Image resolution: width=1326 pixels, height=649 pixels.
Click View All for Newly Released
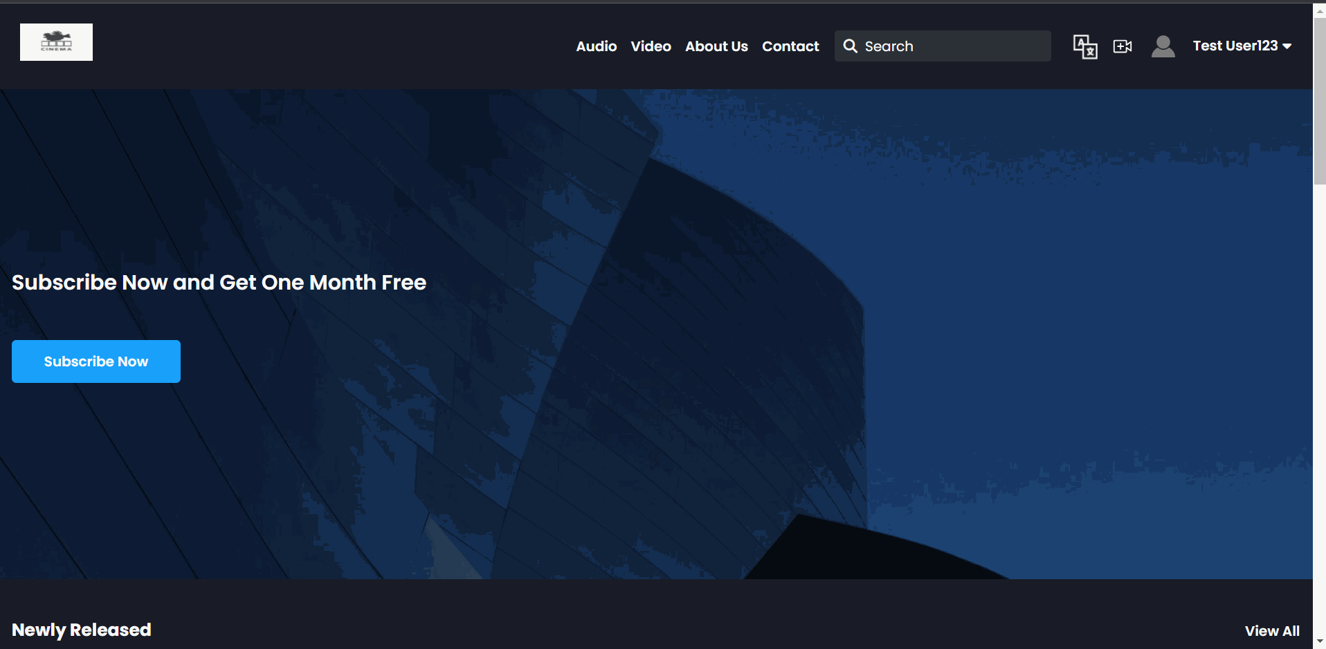coord(1271,630)
